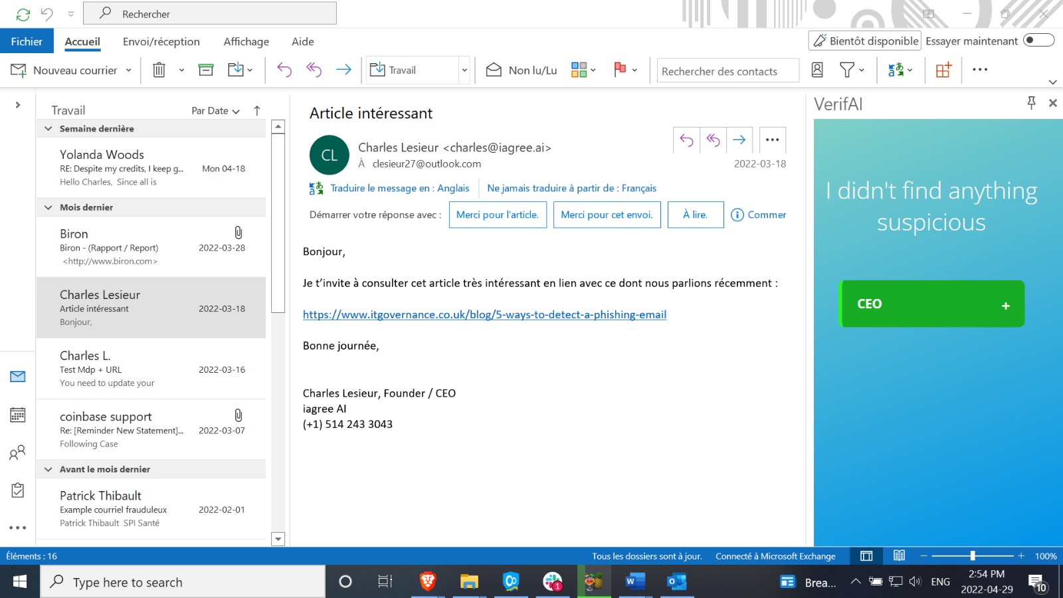Click the Undo icon in the title bar
The image size is (1063, 598).
click(47, 13)
